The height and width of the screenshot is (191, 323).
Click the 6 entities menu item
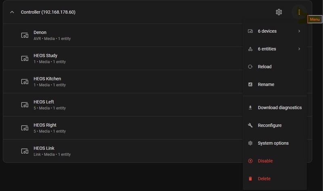(267, 49)
